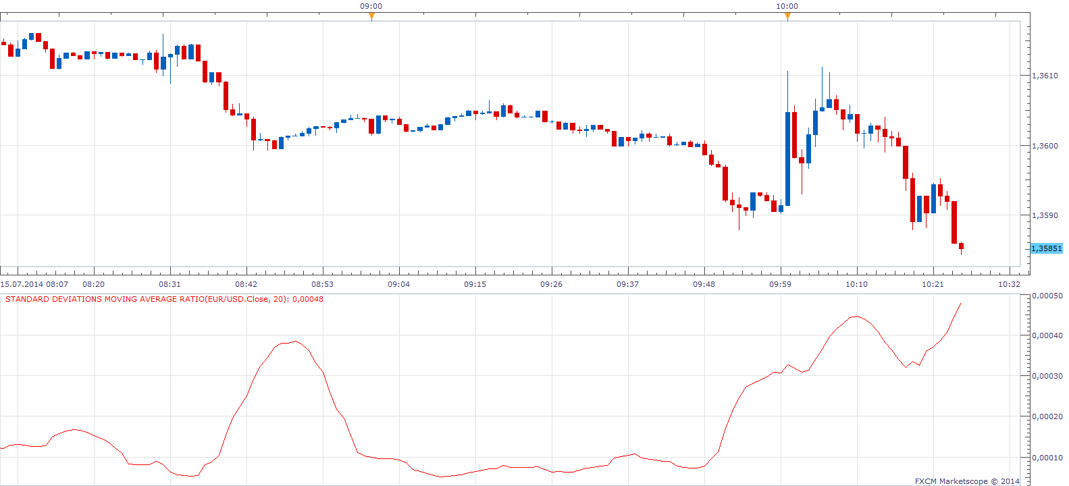Click the 10:21 time axis label
The width and height of the screenshot is (1069, 486).
coord(933,284)
